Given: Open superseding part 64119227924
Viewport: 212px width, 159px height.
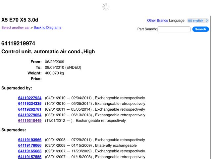Looking at the screenshot, I should coord(30,98).
